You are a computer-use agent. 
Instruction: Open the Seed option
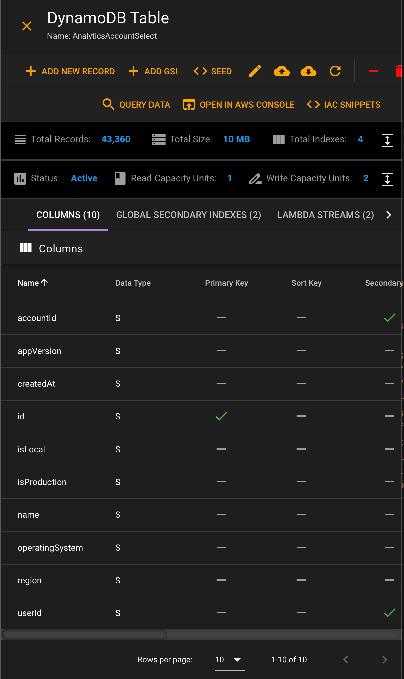pyautogui.click(x=213, y=71)
